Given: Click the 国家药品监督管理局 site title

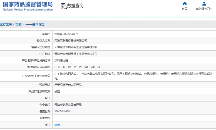Looking at the screenshot, I should pyautogui.click(x=28, y=4).
